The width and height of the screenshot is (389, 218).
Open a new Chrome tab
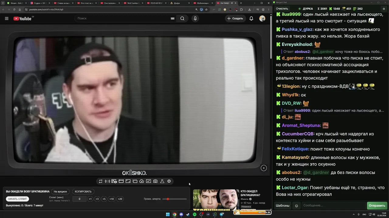click(x=241, y=3)
